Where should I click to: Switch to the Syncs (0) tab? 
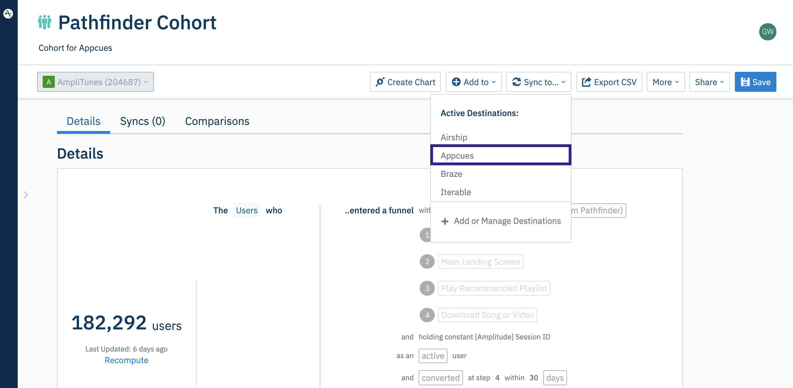(143, 121)
